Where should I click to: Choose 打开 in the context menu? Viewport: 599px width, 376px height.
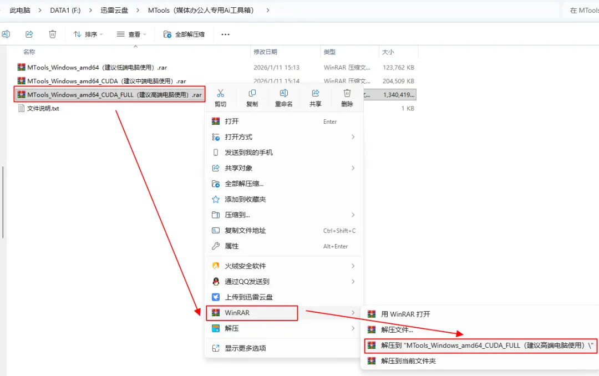(284, 121)
